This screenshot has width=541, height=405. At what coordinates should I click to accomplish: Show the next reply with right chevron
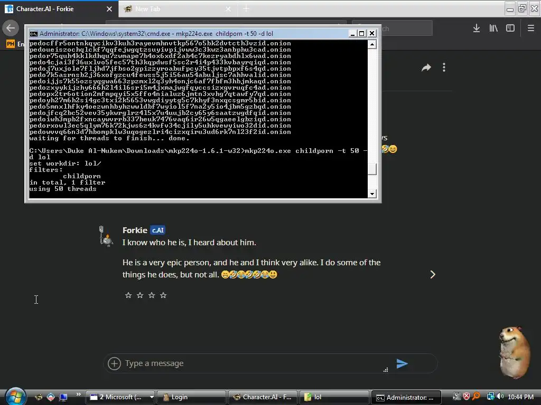click(433, 274)
